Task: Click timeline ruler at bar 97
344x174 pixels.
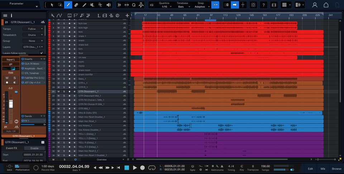Action: (211, 15)
